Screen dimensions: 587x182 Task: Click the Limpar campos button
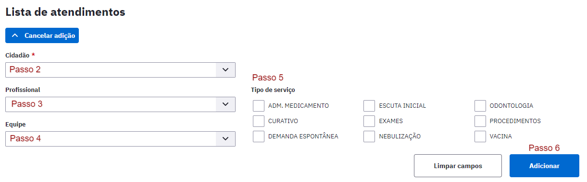point(458,166)
